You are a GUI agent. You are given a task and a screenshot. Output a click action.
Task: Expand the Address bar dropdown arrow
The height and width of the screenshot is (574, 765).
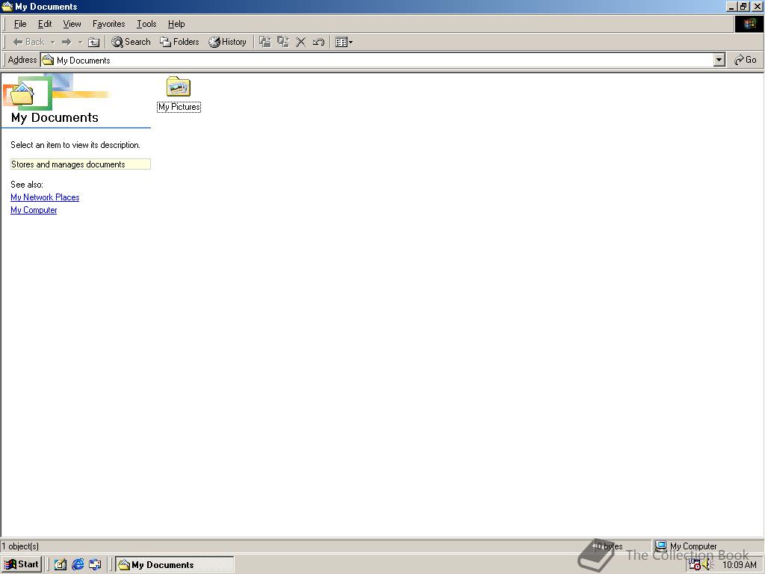click(719, 60)
